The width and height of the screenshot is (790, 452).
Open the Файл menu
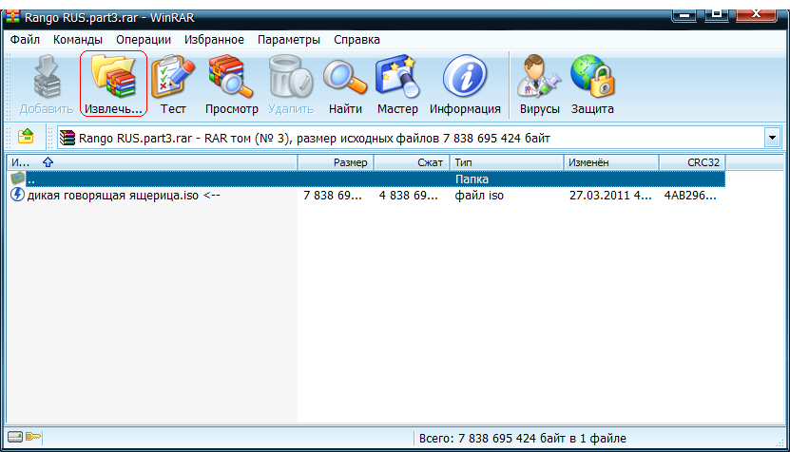pos(25,40)
